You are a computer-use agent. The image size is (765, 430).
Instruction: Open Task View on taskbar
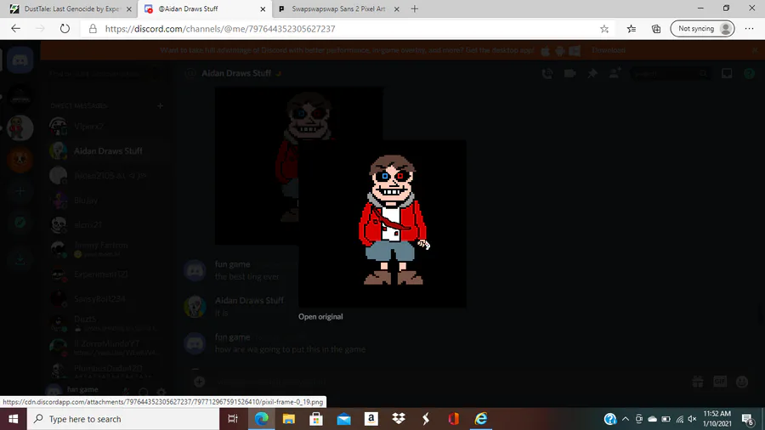click(233, 419)
